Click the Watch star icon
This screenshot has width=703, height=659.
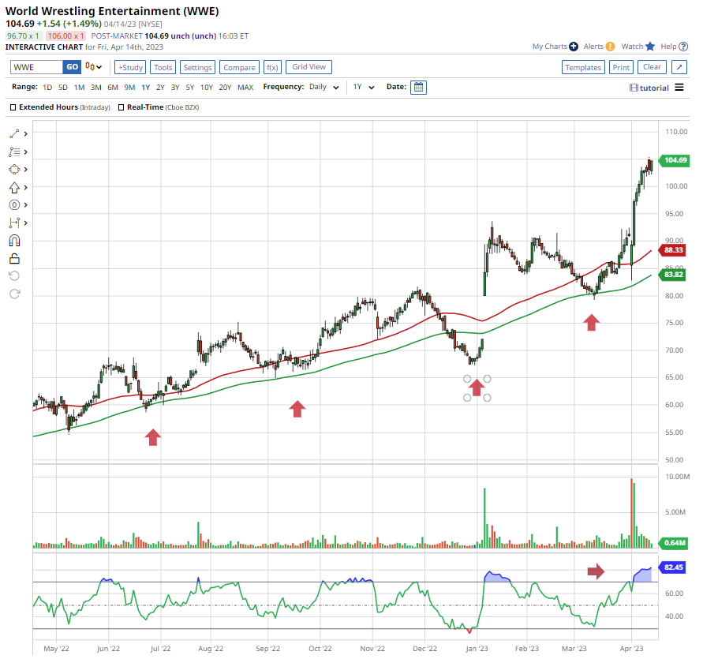click(650, 47)
